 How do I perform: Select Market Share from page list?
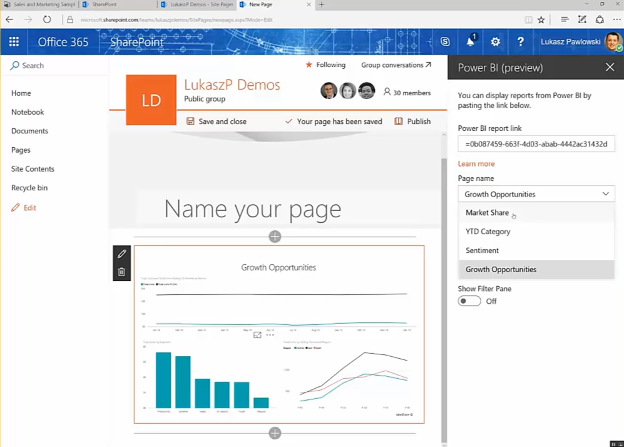click(x=487, y=213)
